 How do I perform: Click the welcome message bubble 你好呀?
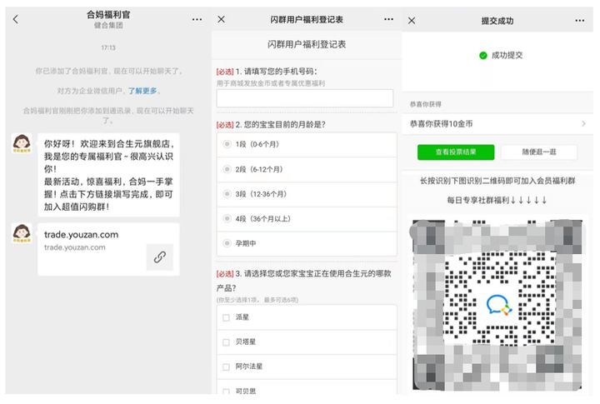tap(108, 175)
